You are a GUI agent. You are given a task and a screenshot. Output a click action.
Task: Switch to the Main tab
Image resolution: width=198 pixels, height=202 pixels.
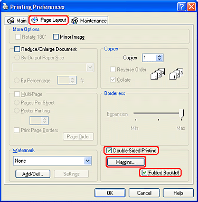coord(16,21)
